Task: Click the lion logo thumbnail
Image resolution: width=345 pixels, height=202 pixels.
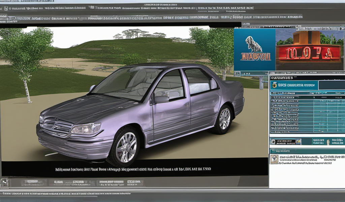Action: [255, 49]
